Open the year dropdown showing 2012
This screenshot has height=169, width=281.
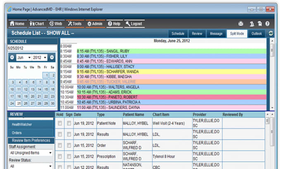[40, 57]
